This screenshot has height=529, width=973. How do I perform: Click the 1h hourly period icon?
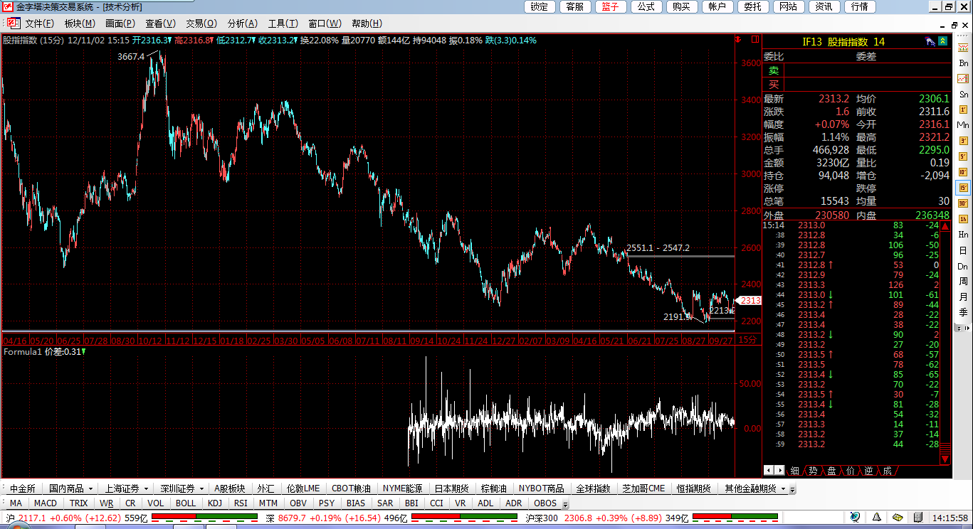point(963,219)
